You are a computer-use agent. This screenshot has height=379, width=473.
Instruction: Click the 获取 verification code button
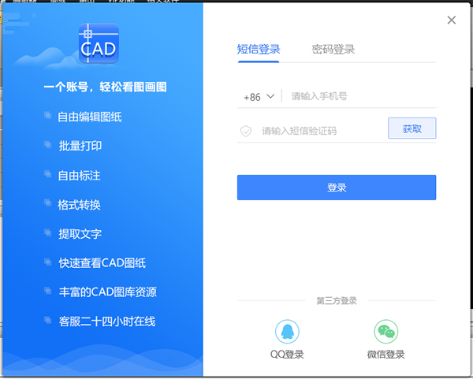click(412, 128)
